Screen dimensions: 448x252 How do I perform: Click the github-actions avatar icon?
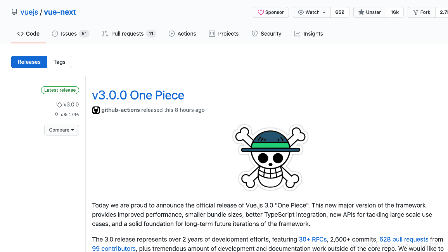pyautogui.click(x=96, y=110)
